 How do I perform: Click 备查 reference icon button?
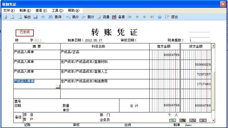119,17
